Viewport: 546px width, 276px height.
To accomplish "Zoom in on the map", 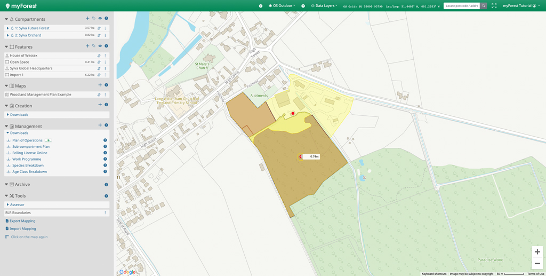I will point(537,252).
